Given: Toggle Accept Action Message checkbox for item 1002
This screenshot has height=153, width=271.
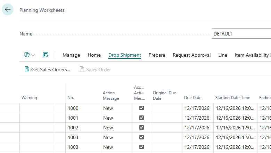Looking at the screenshot, I should [x=141, y=127].
